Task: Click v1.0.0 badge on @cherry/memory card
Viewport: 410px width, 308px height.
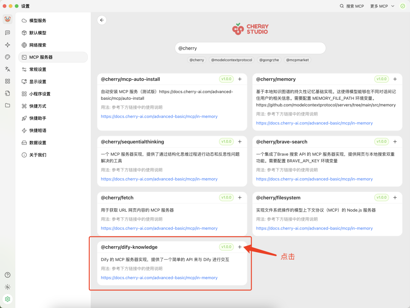Action: pyautogui.click(x=382, y=79)
